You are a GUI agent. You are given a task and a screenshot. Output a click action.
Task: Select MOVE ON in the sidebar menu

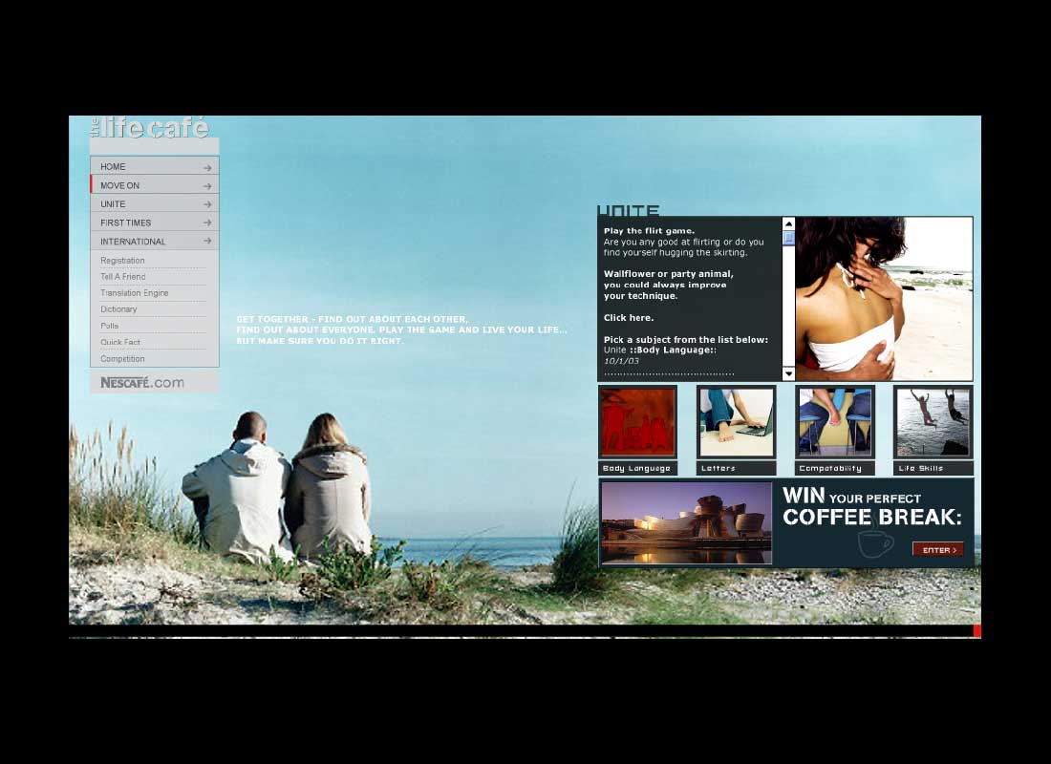pos(155,185)
